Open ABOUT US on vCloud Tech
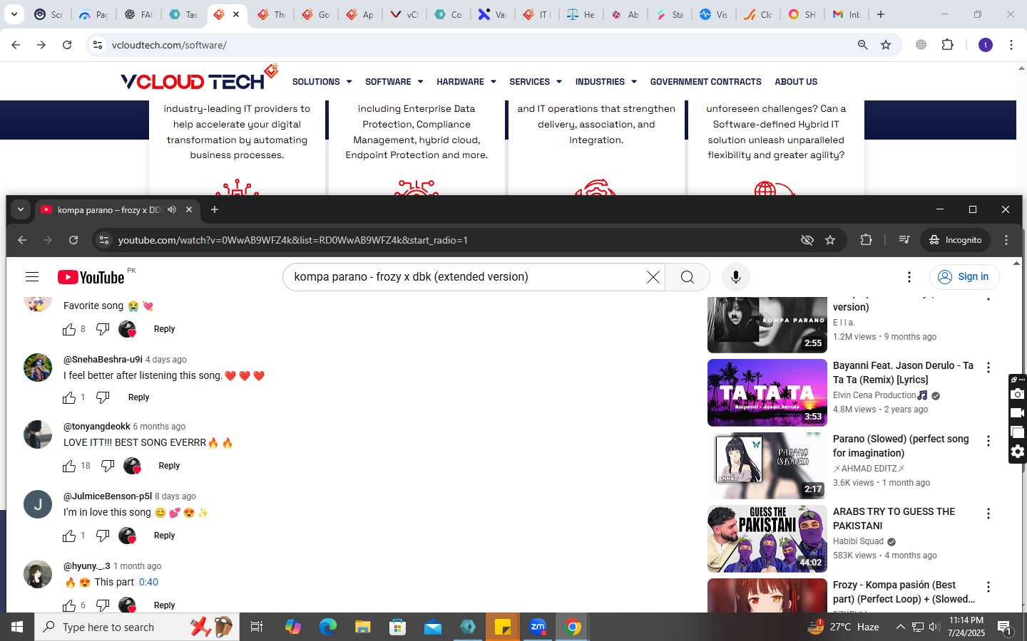This screenshot has width=1027, height=641. click(x=796, y=82)
